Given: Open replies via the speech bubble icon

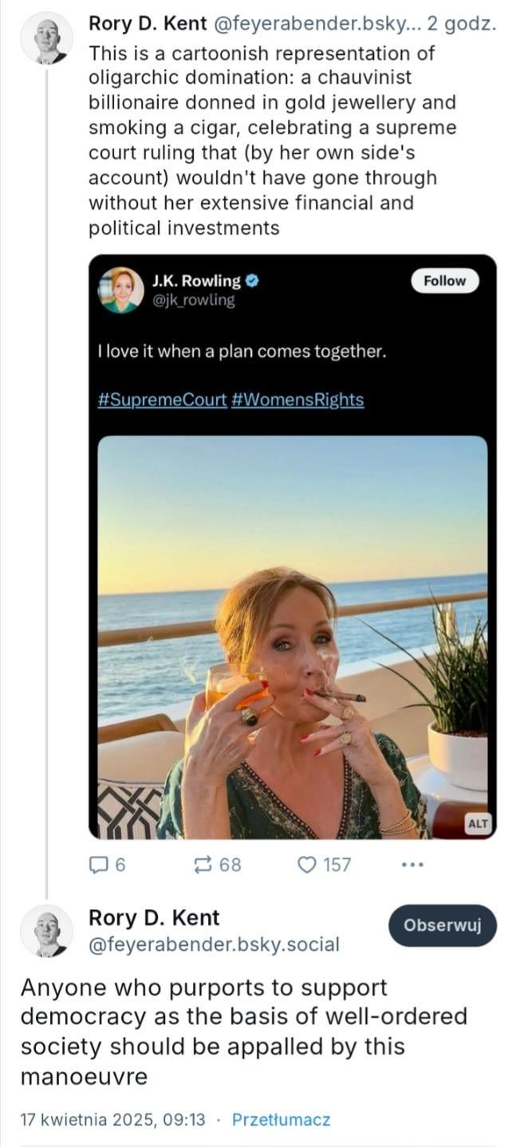Looking at the screenshot, I should coord(97,865).
